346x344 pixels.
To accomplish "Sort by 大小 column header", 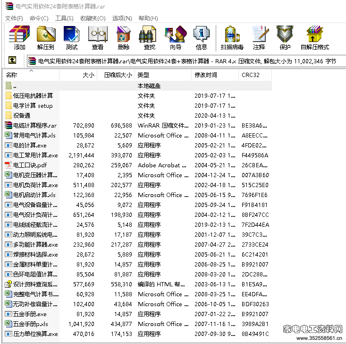I will [x=78, y=75].
